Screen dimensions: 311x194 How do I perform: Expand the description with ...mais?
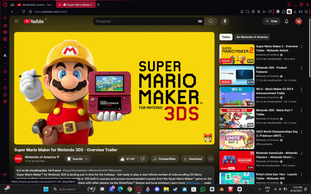[x=207, y=183]
